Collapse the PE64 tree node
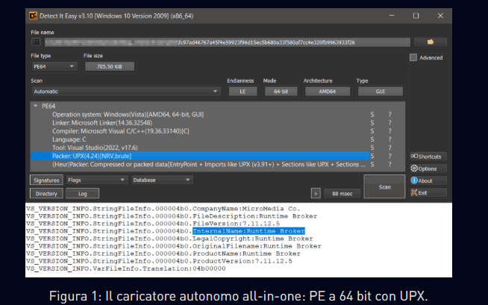 pos(36,106)
